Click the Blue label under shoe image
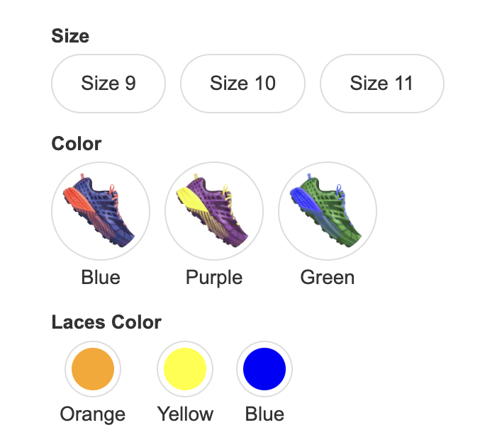Screen dimensions: 502x442 [x=101, y=277]
